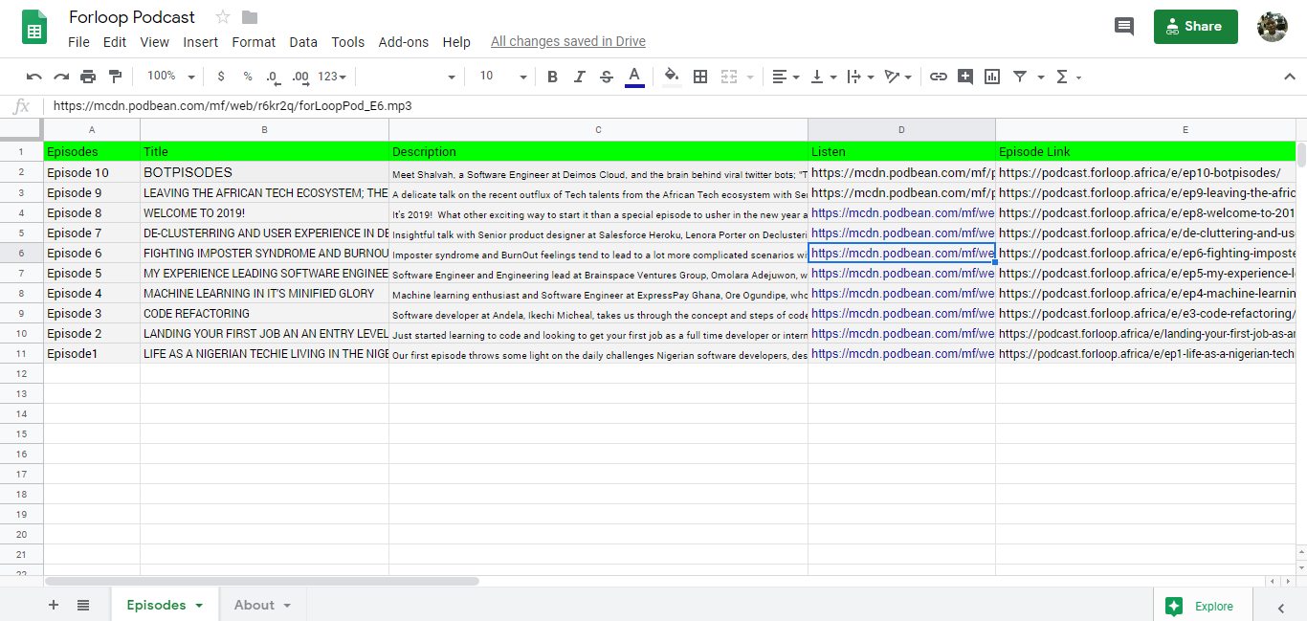The image size is (1307, 621).
Task: Open vertical align dropdown
Action: coord(824,77)
